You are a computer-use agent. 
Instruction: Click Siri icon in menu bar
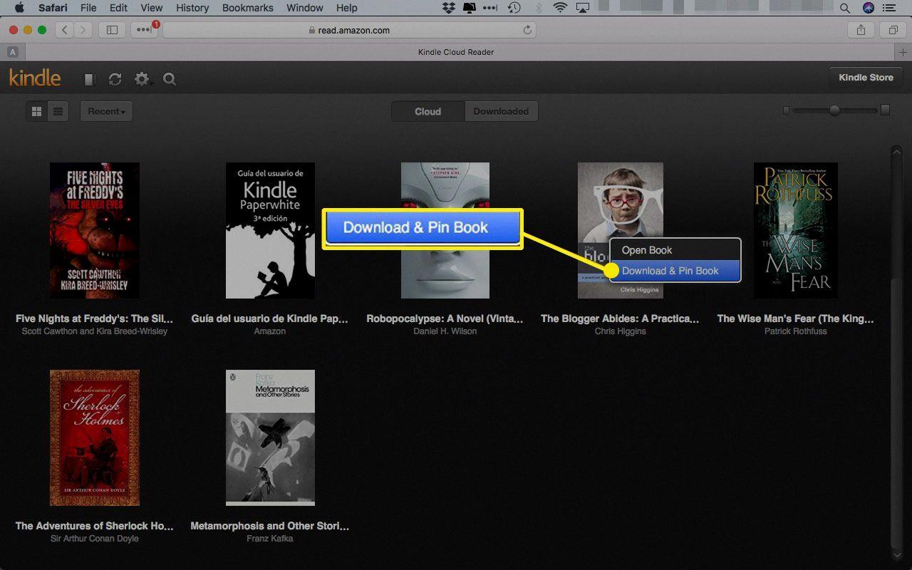pyautogui.click(x=868, y=8)
